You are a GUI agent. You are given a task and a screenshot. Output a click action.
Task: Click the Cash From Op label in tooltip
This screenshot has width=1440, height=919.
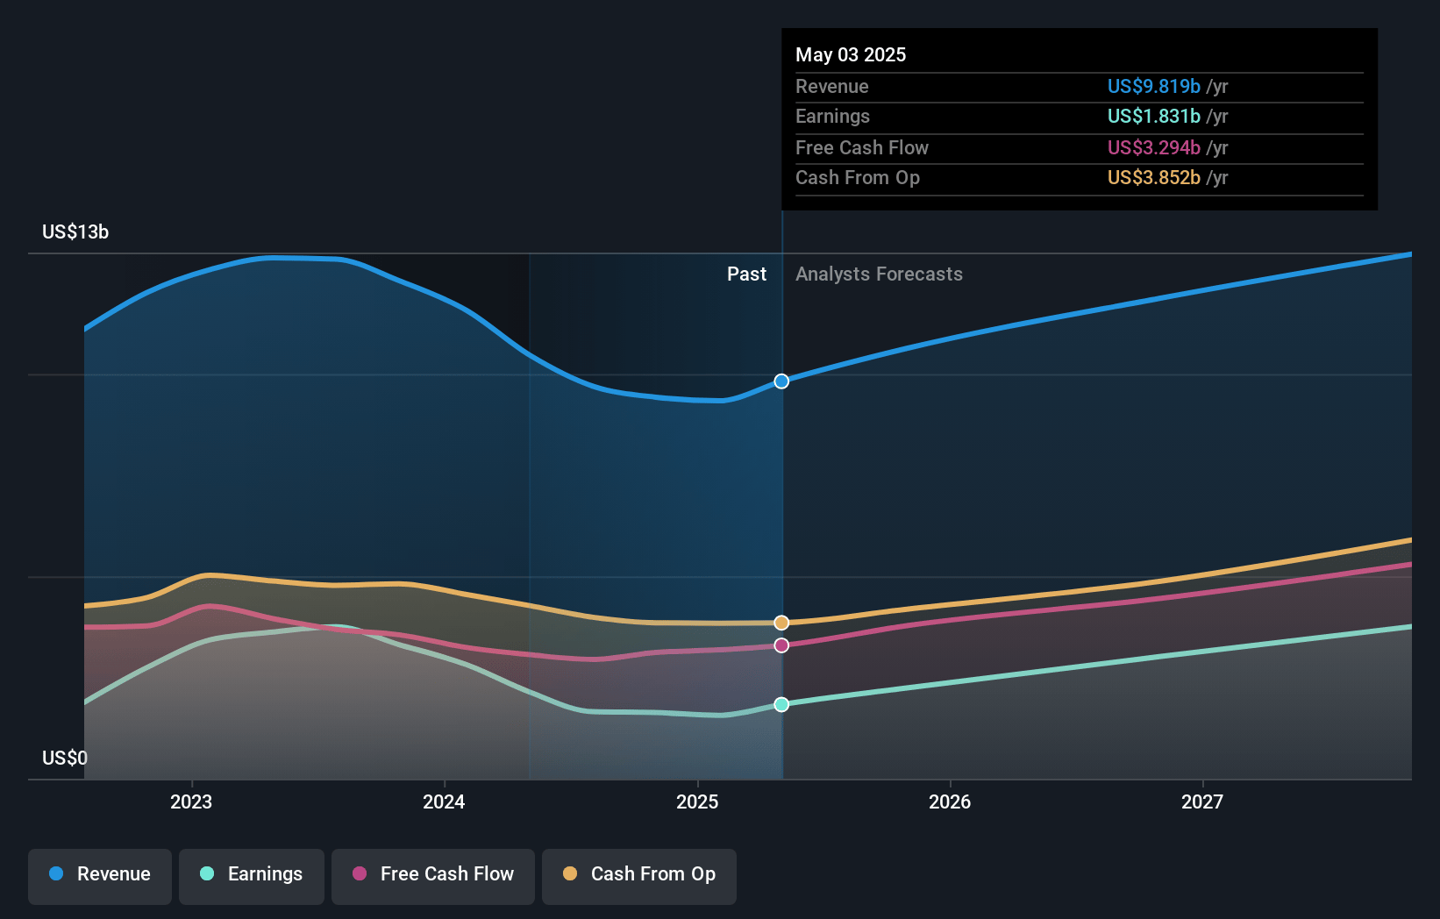[x=858, y=177]
